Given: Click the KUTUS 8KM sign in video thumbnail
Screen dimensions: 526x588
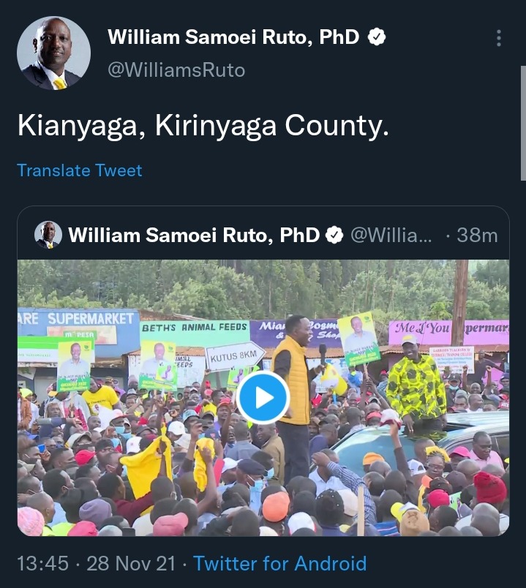Looking at the screenshot, I should 235,356.
